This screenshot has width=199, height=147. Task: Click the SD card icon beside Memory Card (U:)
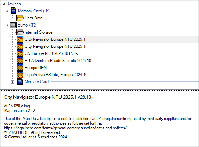click(13, 11)
